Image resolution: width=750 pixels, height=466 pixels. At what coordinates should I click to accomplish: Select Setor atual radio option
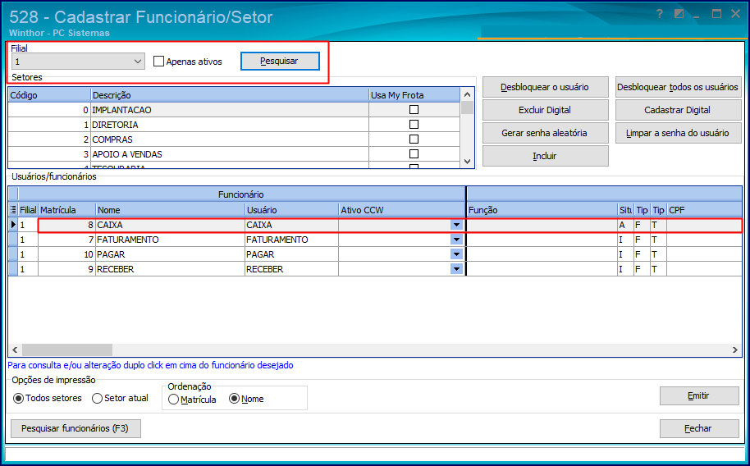click(x=97, y=398)
